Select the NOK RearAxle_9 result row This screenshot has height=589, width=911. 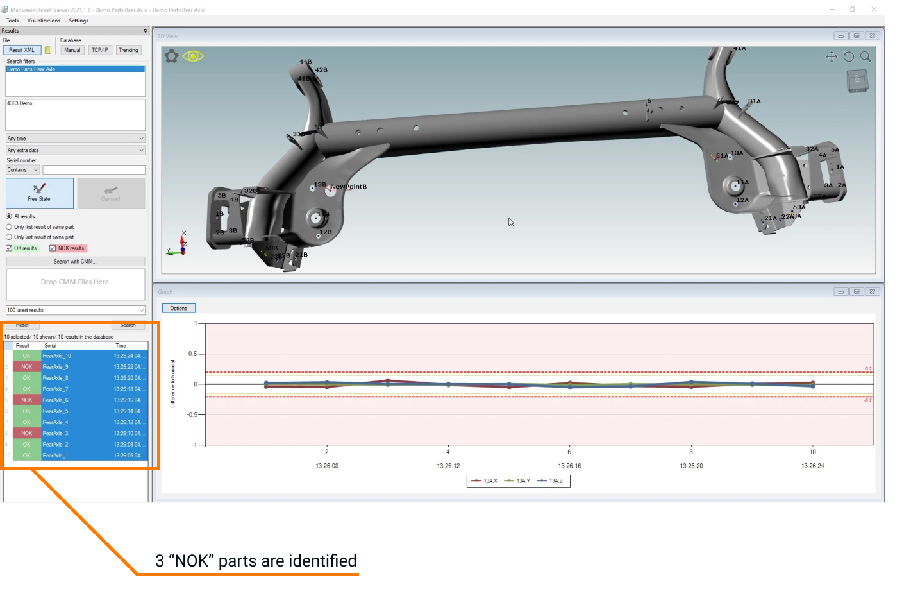coord(76,367)
